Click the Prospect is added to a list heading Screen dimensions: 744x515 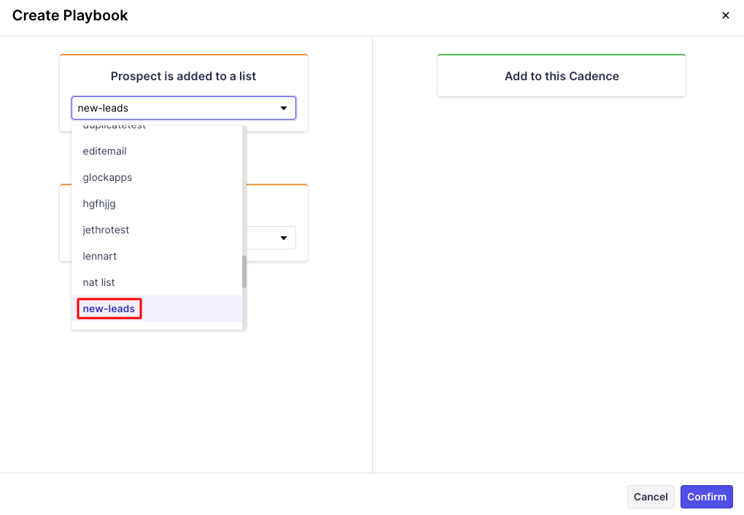(x=183, y=76)
